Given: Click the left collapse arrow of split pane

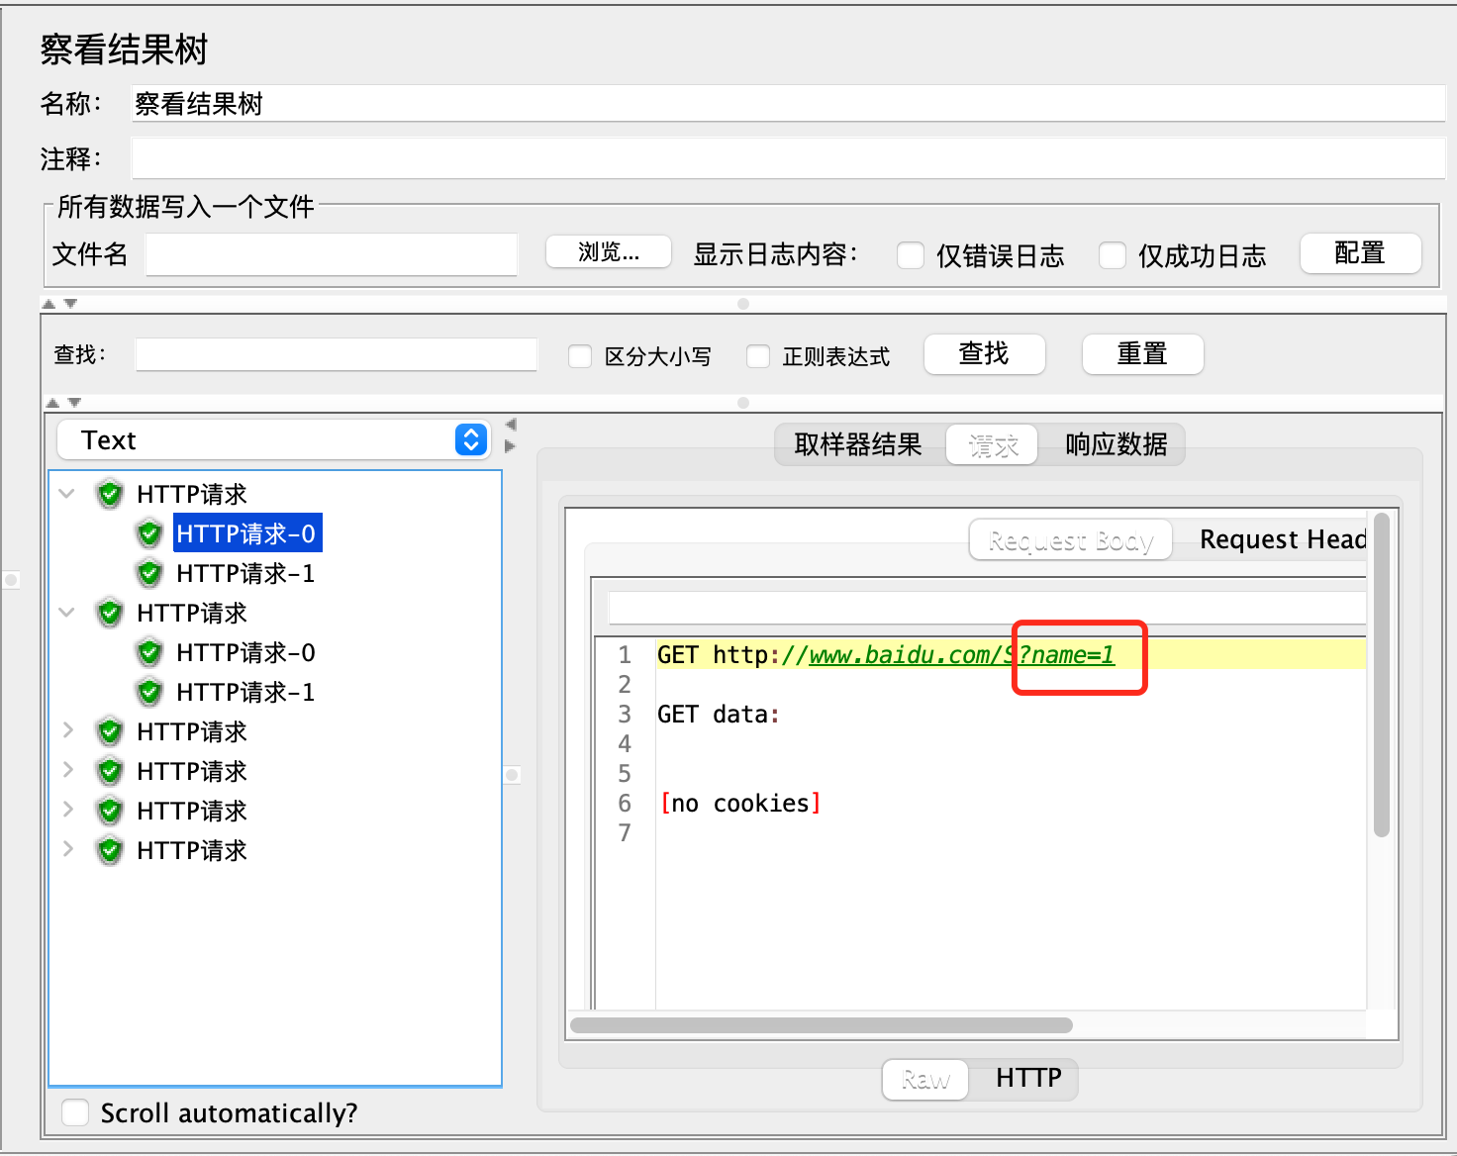Looking at the screenshot, I should (511, 424).
